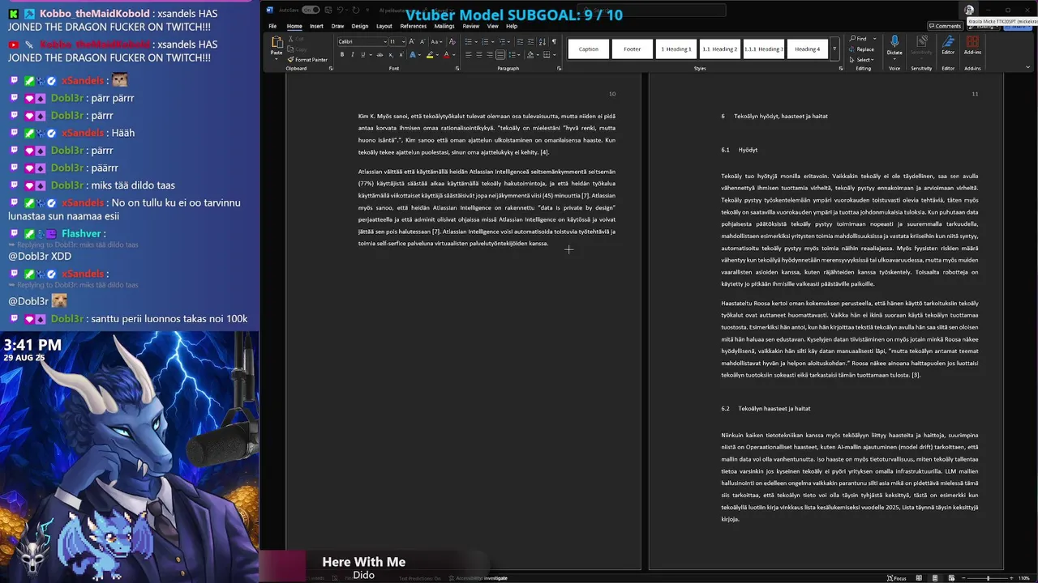Click the Redo arrow in title bar
This screenshot has width=1038, height=583.
(356, 10)
